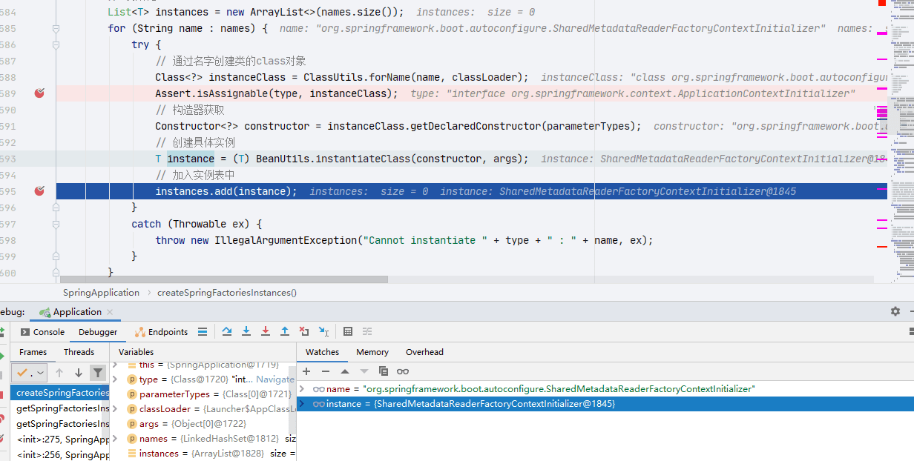Click the Navigate link beside type variable
This screenshot has height=461, width=914.
275,379
